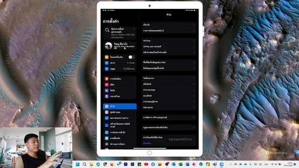Expand the About row chevron

(x=194, y=25)
